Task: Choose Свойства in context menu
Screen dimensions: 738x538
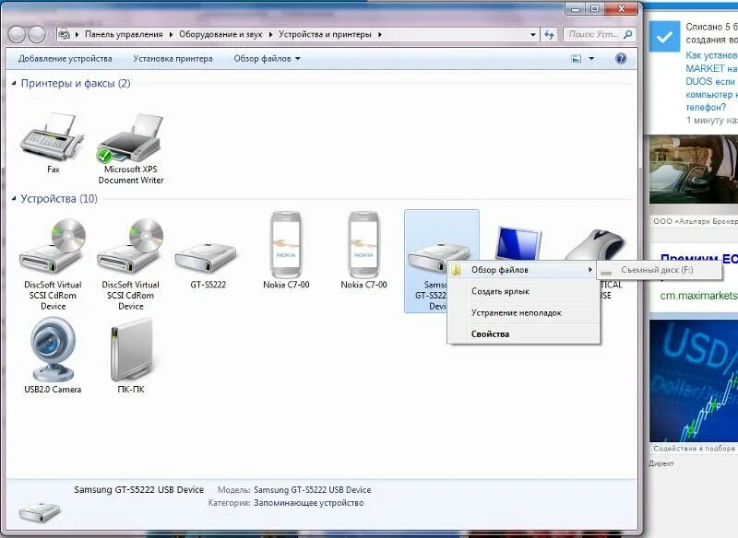Action: (523, 334)
